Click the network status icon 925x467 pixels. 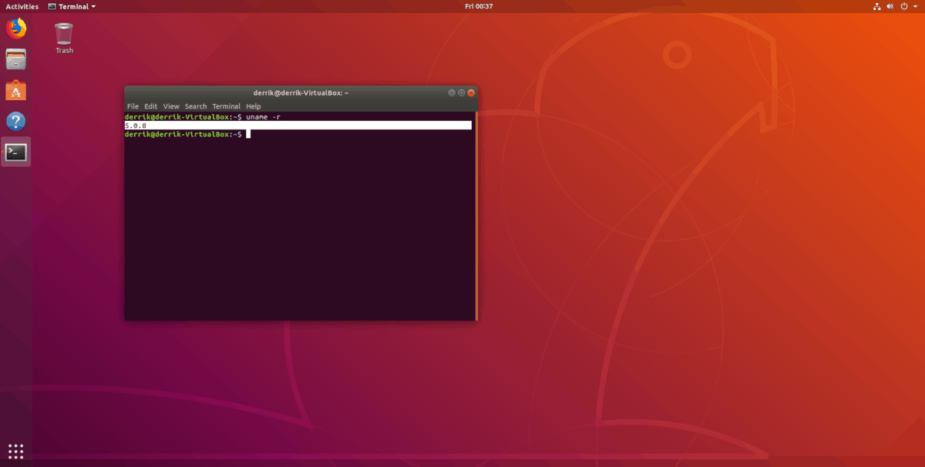point(876,6)
